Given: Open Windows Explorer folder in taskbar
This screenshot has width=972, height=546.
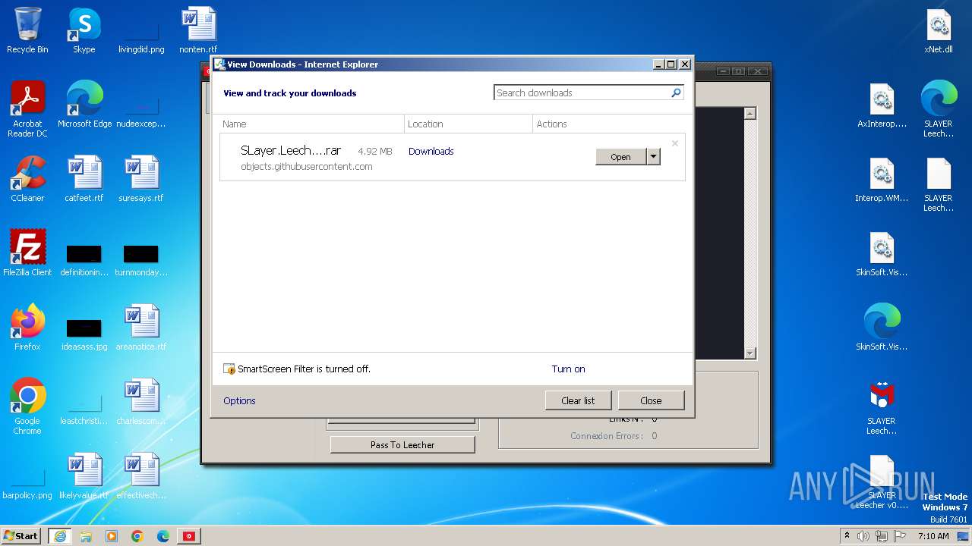Looking at the screenshot, I should point(86,536).
